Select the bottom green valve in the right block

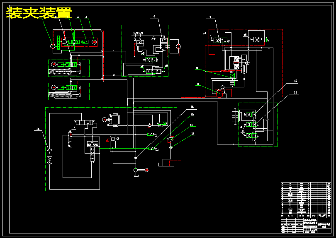point(251,136)
